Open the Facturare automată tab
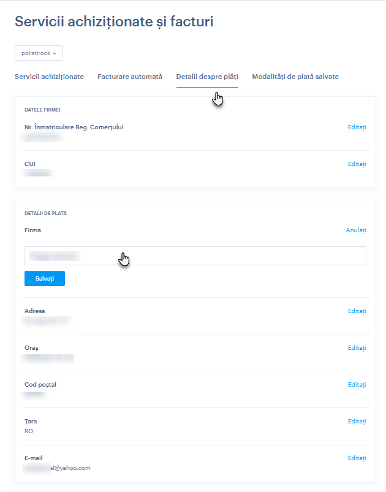The height and width of the screenshot is (492, 386). (130, 77)
